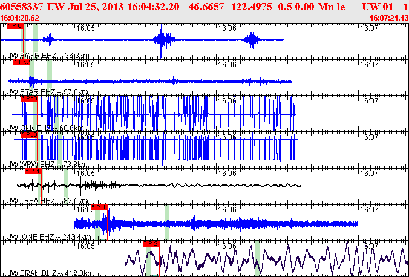Click the event header ID 60558337
Viewport: 409px width, 277px height.
[25, 7]
